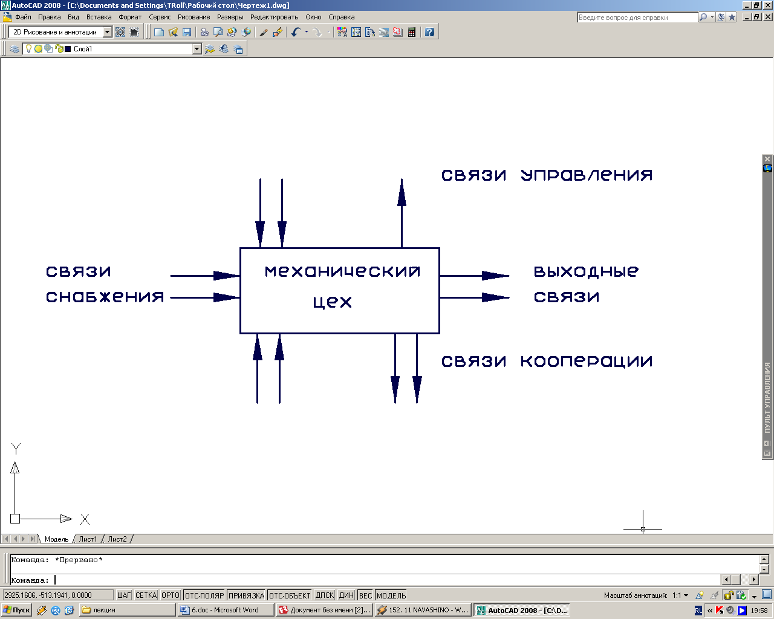
Task: Toggle toolbar lock padlock icon
Action: pos(729,595)
